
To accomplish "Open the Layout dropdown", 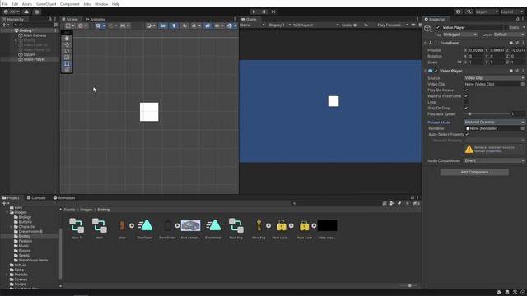I will pos(512,12).
